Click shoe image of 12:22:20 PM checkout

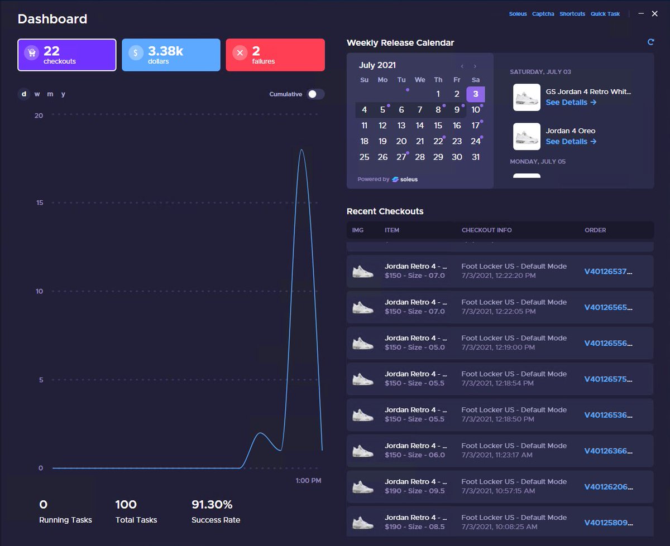tap(363, 272)
